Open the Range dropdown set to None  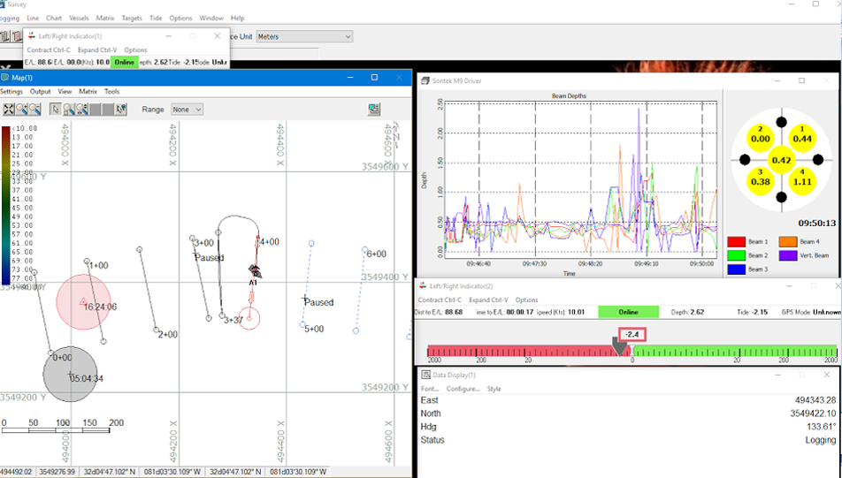pyautogui.click(x=187, y=110)
